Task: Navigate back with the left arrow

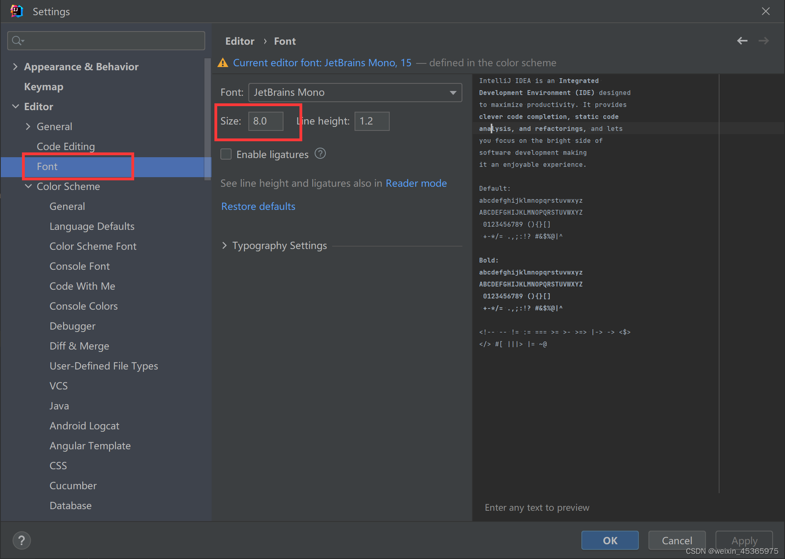Action: point(742,41)
